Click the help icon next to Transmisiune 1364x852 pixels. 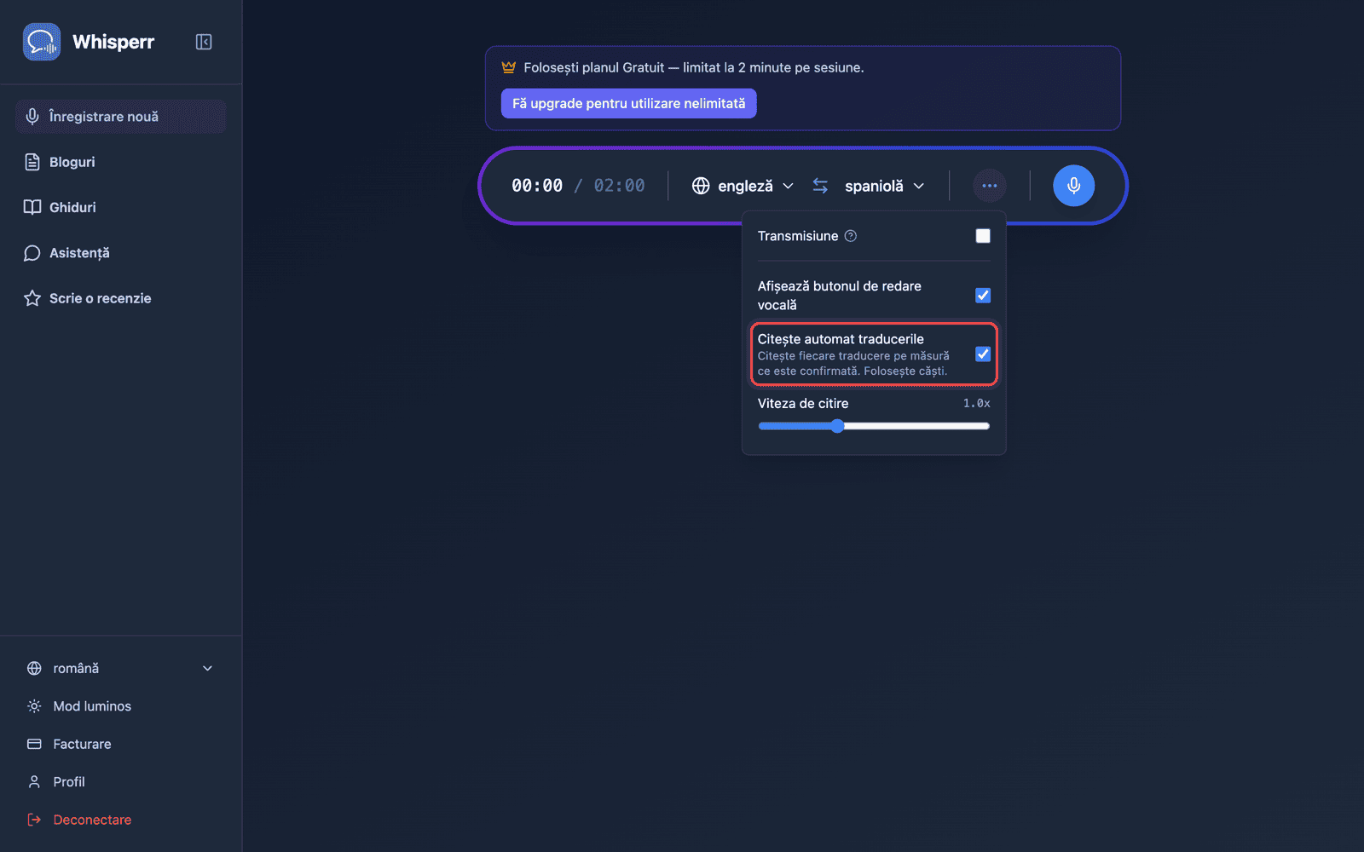click(850, 236)
